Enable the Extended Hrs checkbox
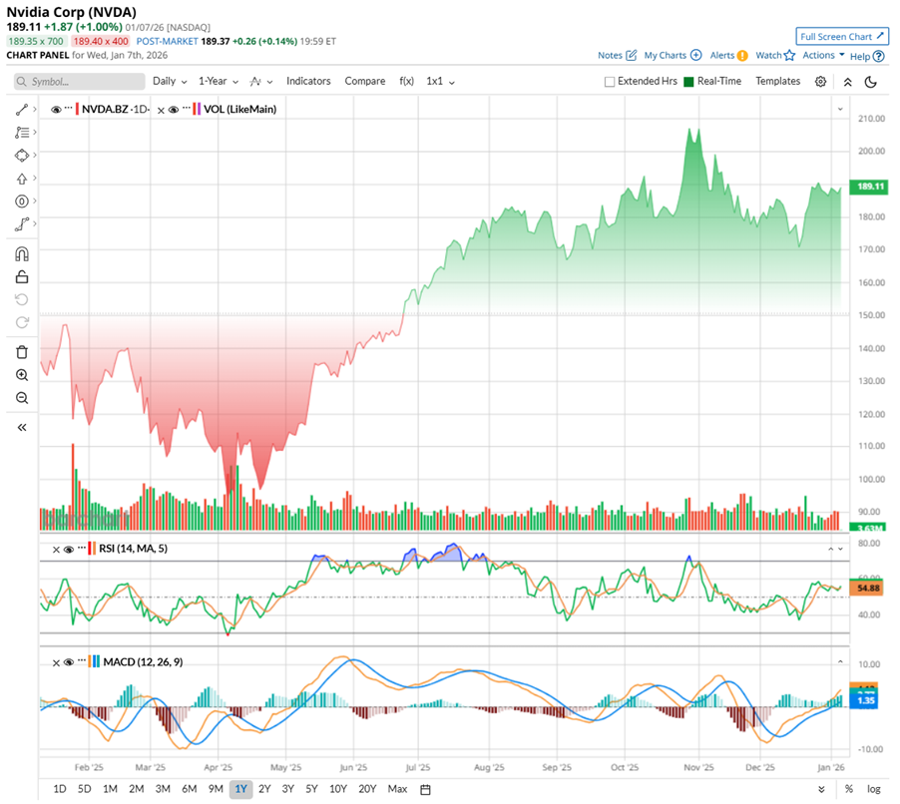The image size is (900, 804). pyautogui.click(x=610, y=82)
